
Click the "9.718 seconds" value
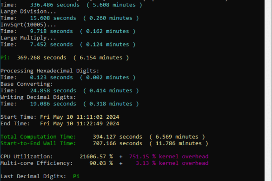[51, 31]
